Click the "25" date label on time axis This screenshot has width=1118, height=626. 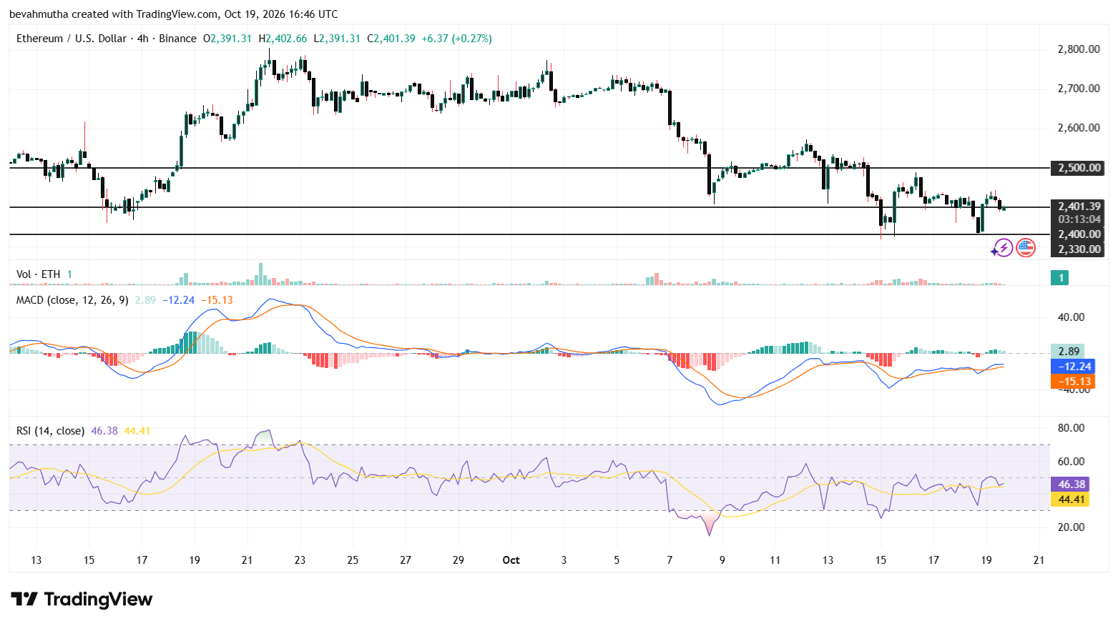pos(353,560)
